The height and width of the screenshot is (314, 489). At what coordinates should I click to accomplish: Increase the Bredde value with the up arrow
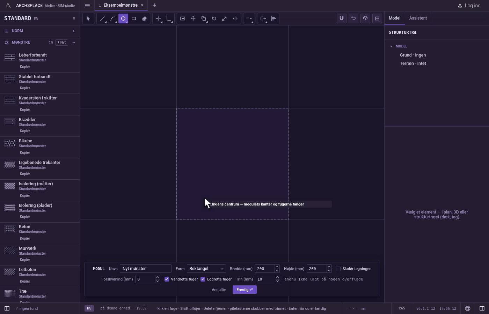tap(277, 267)
